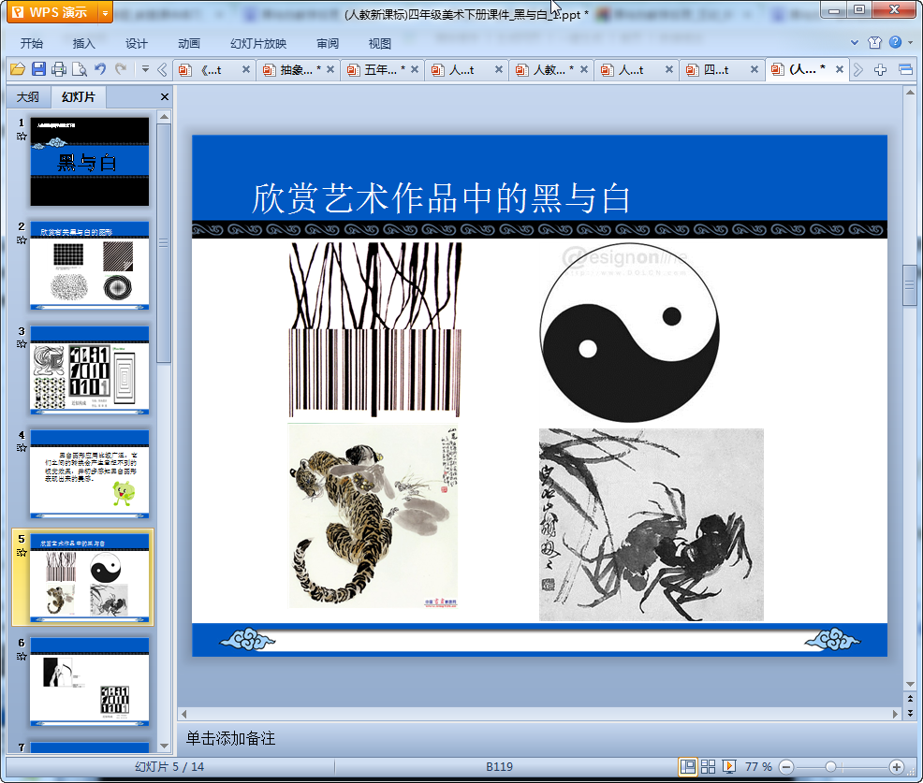
Task: Redo the last action
Action: pyautogui.click(x=121, y=69)
